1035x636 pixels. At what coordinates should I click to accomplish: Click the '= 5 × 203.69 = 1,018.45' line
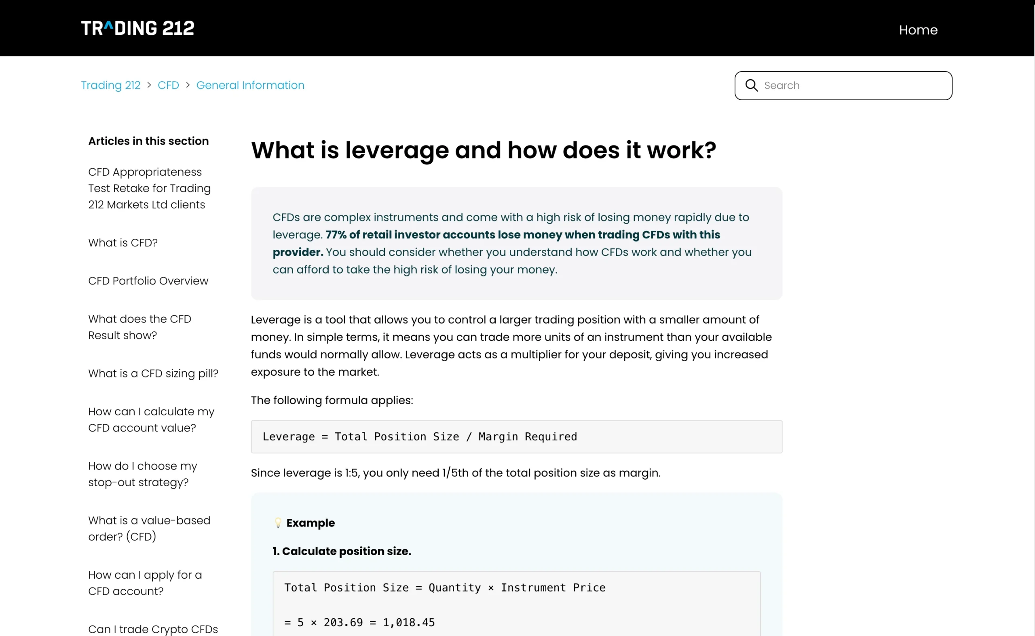pyautogui.click(x=359, y=622)
